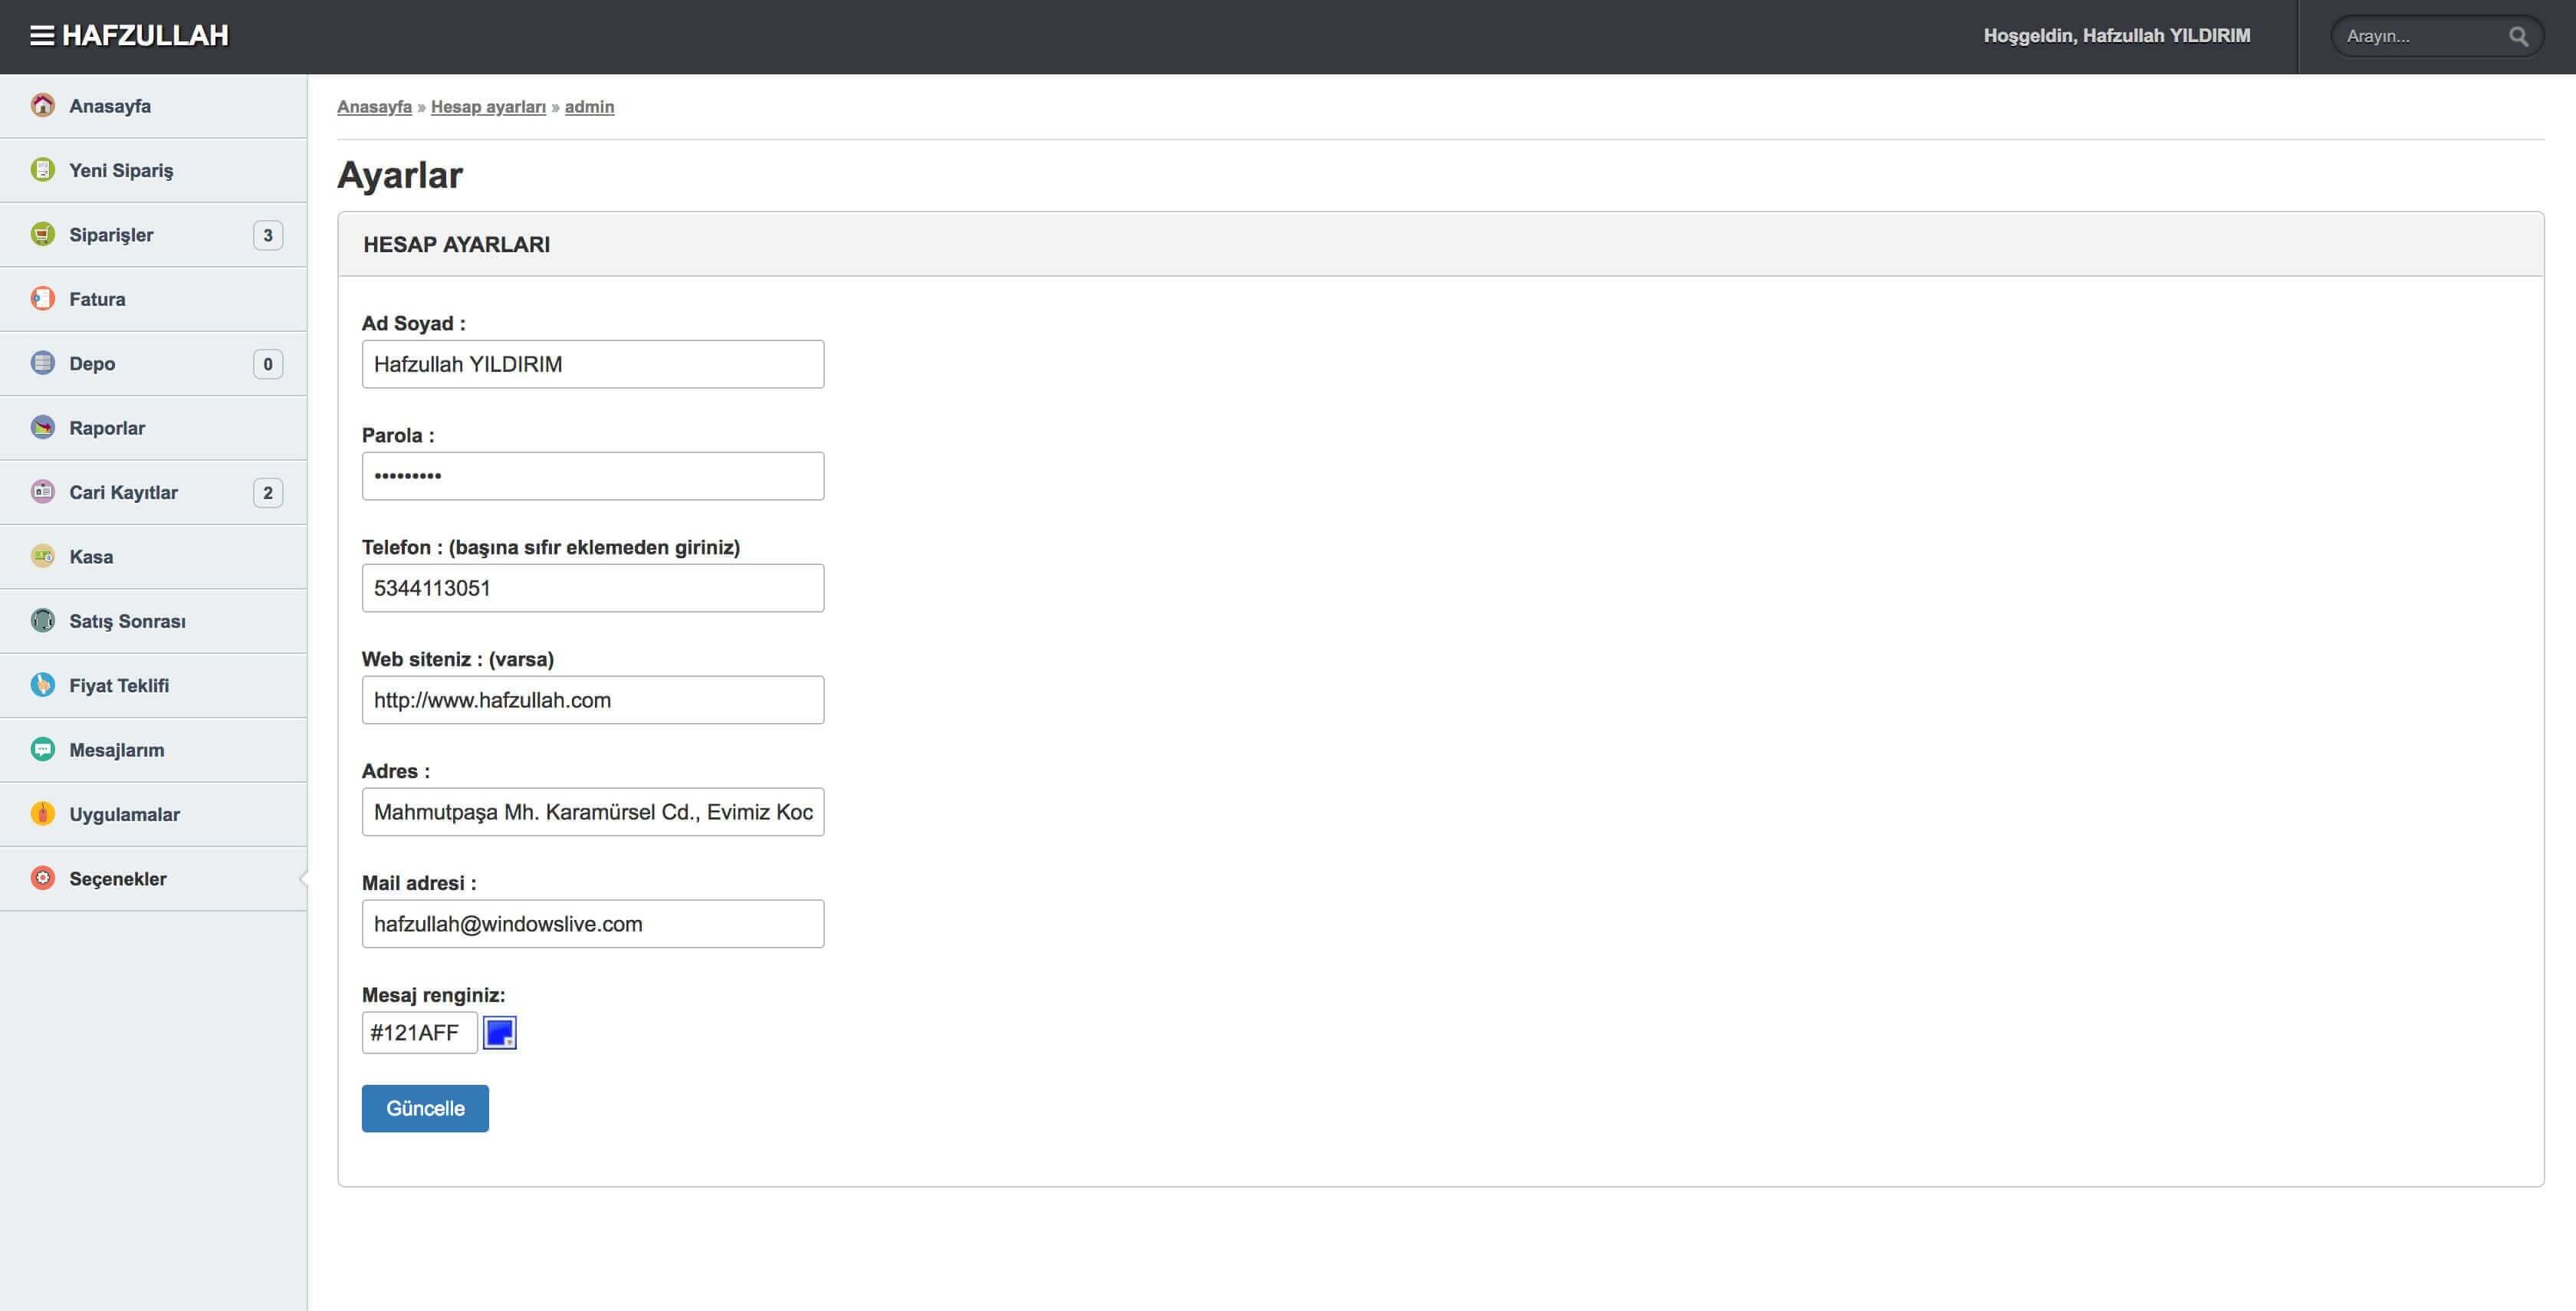Open the Siparişler menu item
Screen dimensions: 2576x1311
(x=111, y=235)
